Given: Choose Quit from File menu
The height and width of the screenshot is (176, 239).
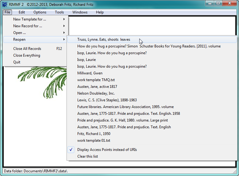Looking at the screenshot, I should point(35,62).
